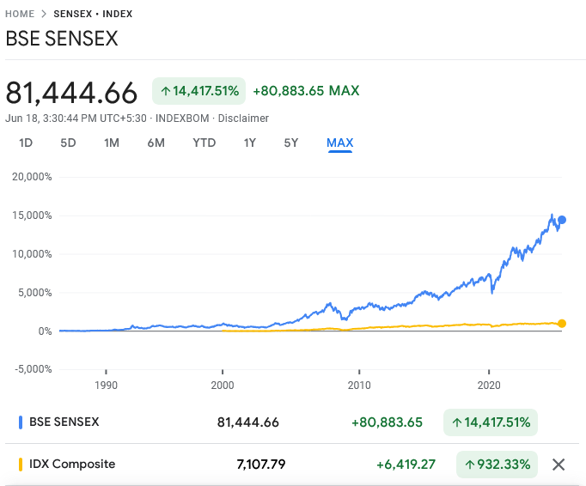586x486 pixels.
Task: Click the SENSEX • INDEX breadcrumb text
Action: [x=93, y=14]
